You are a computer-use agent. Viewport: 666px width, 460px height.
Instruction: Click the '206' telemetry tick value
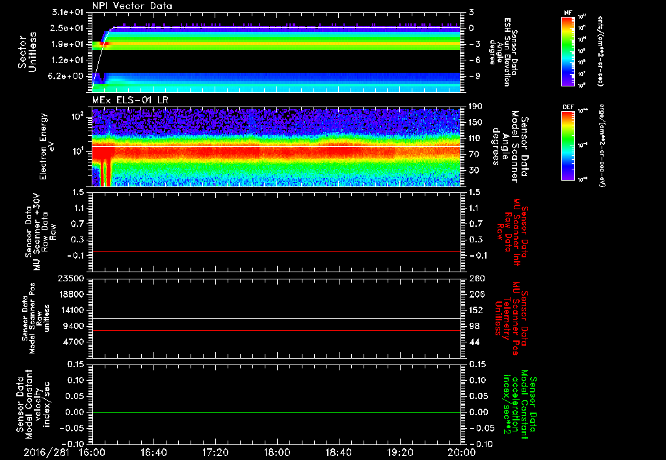(x=476, y=294)
